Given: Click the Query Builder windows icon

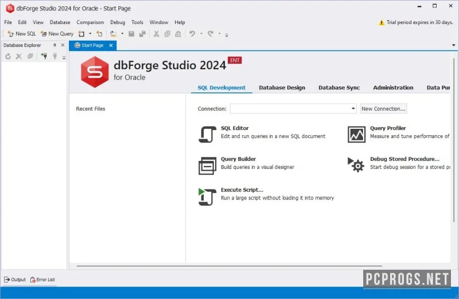Looking at the screenshot, I should point(207,166).
